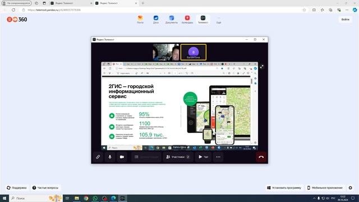Open Диск (Disk) service icon
Image resolution: width=359 pixels, height=202 pixels.
click(156, 20)
